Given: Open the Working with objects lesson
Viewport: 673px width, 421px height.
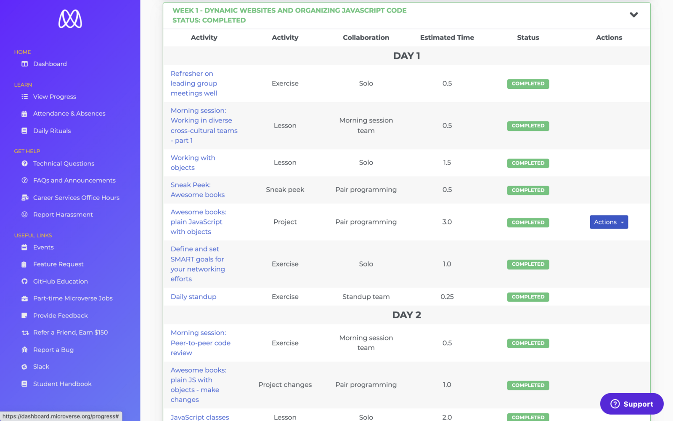Looking at the screenshot, I should (193, 163).
